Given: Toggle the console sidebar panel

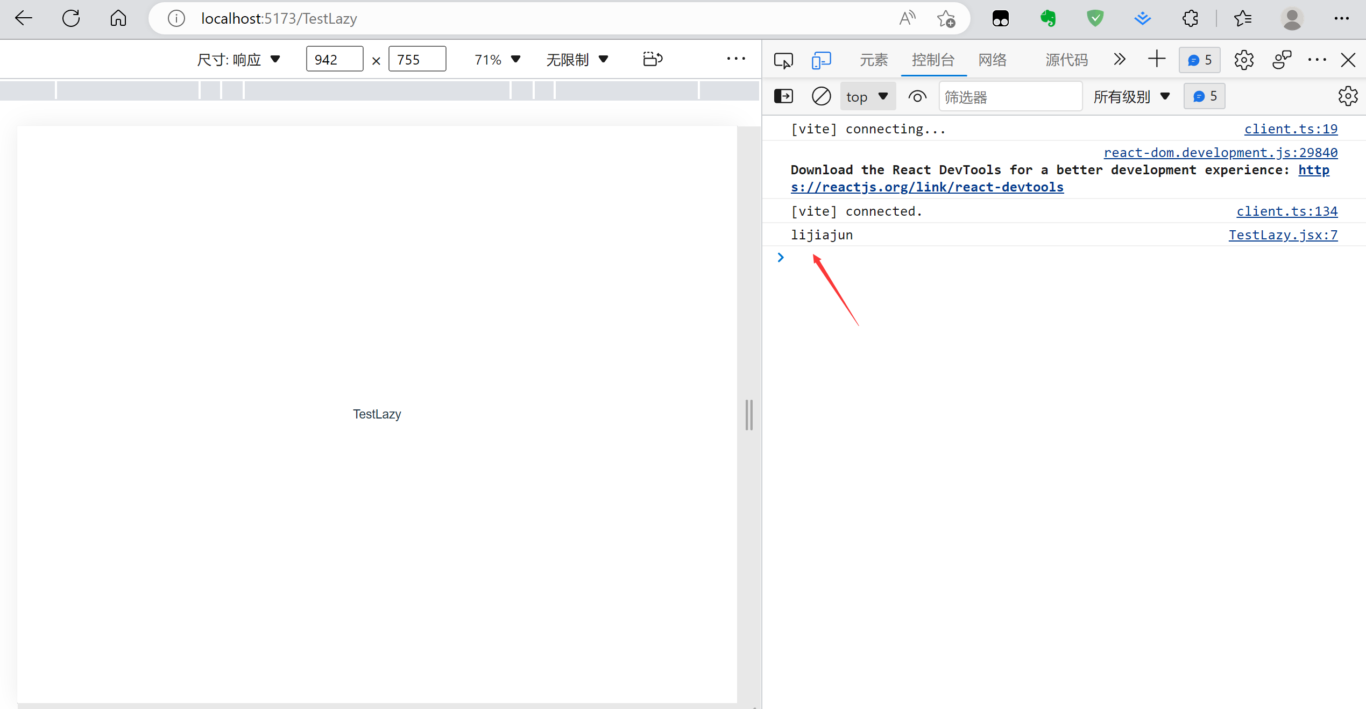Looking at the screenshot, I should pos(784,96).
